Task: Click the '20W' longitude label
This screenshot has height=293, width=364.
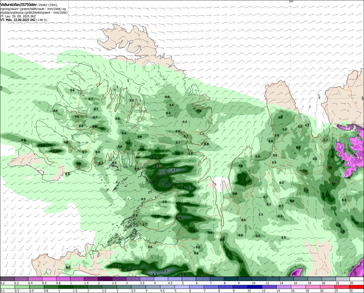Action: (291, 1)
